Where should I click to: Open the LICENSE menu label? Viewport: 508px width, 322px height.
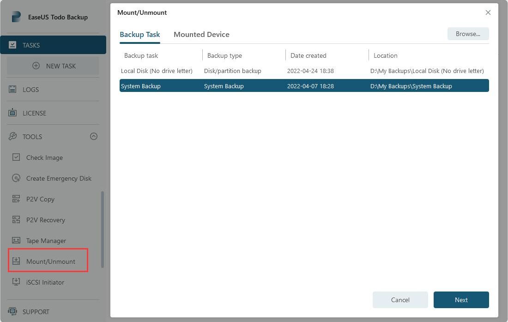(34, 113)
